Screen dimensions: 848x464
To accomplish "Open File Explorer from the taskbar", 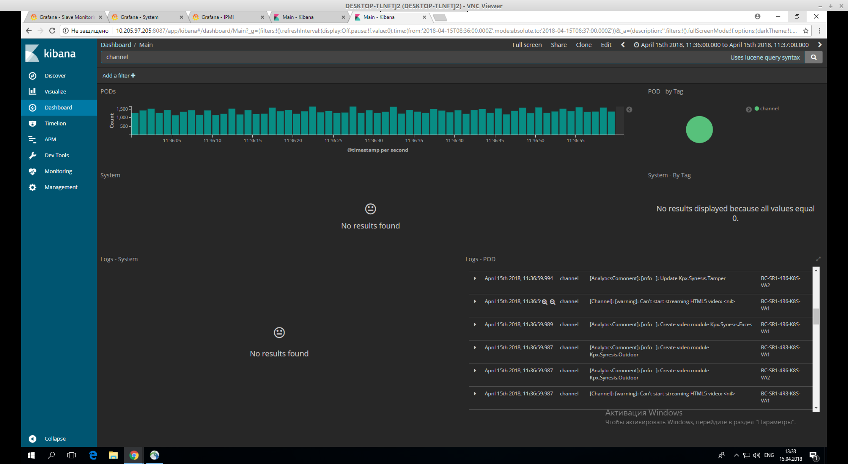I will pos(113,455).
